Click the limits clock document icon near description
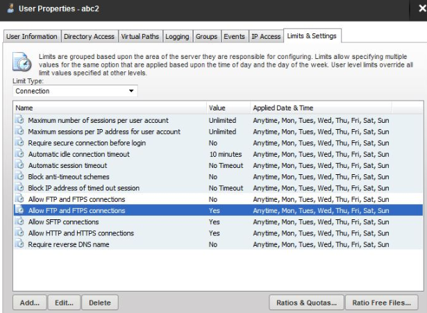The height and width of the screenshot is (313, 427). click(22, 62)
